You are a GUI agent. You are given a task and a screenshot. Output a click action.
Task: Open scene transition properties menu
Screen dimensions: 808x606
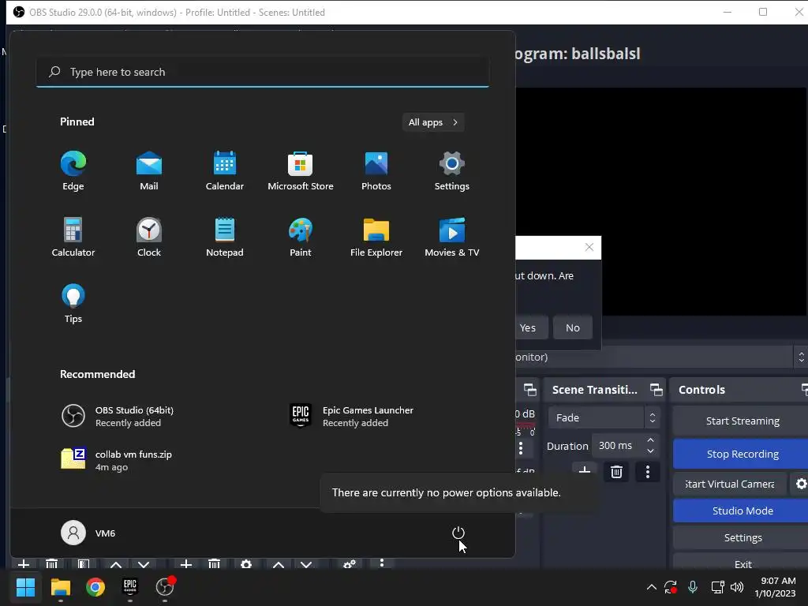click(x=648, y=472)
